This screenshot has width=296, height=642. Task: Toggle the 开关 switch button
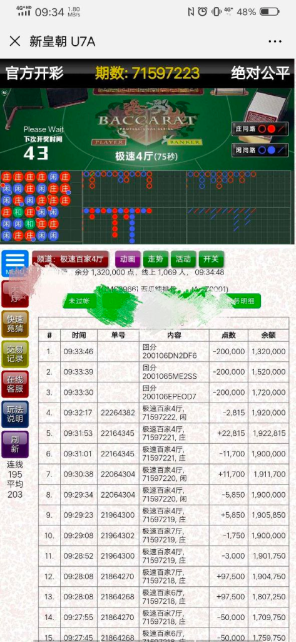211,259
